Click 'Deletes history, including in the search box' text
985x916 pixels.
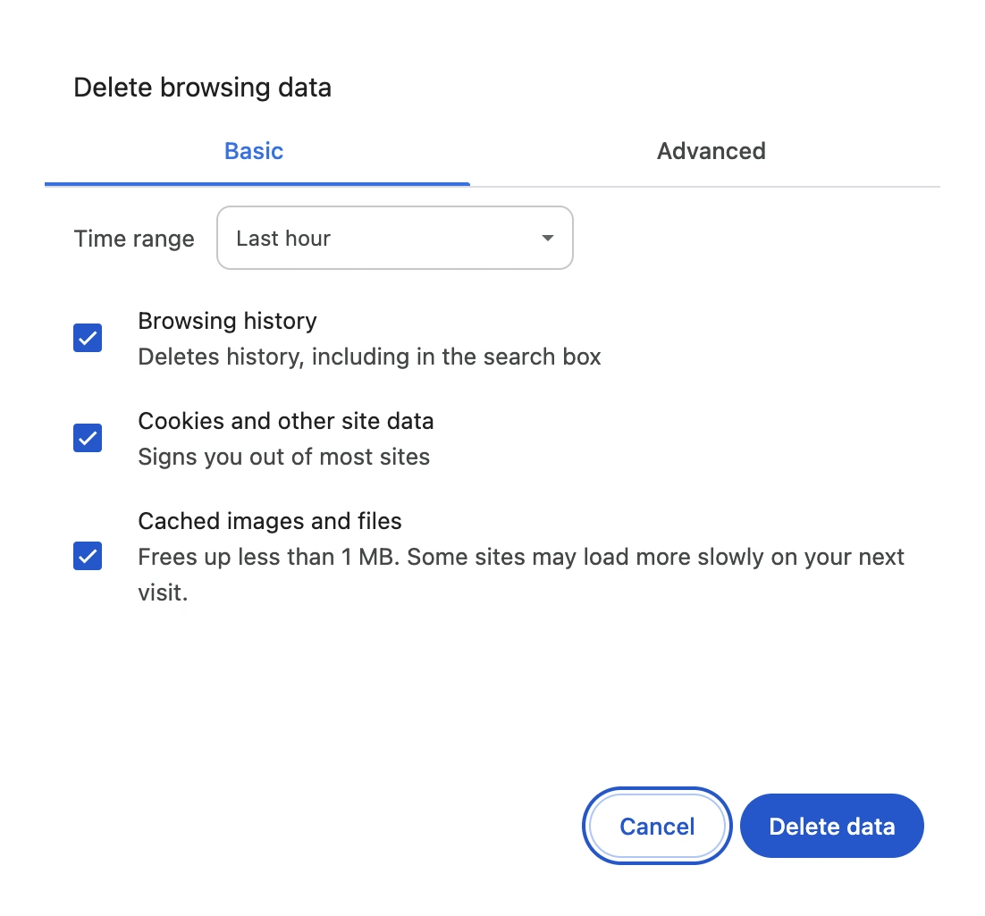pyautogui.click(x=369, y=357)
